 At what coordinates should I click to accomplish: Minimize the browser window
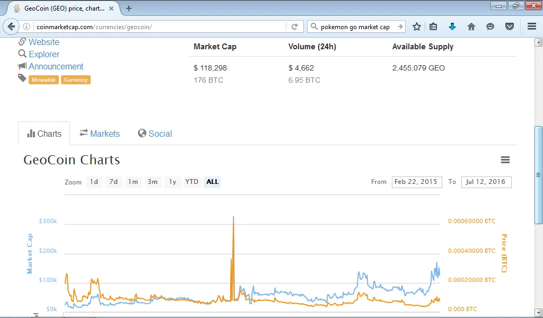pyautogui.click(x=498, y=6)
